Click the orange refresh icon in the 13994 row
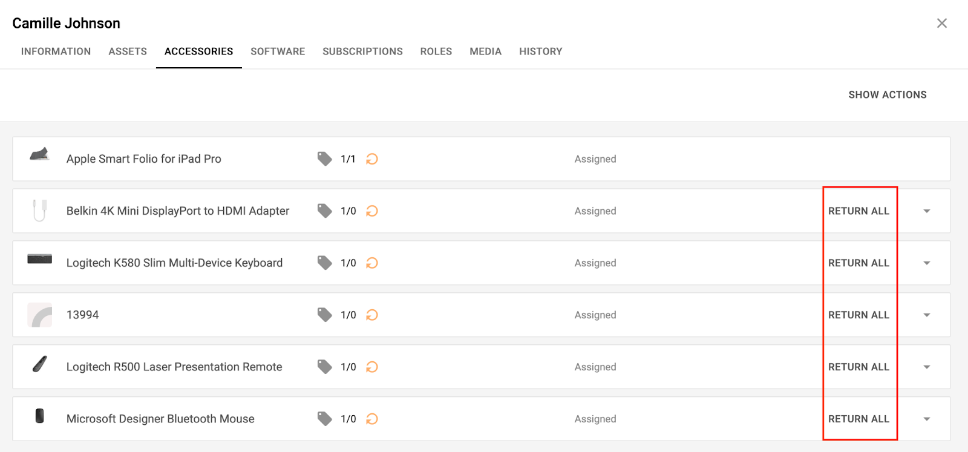 coord(372,315)
